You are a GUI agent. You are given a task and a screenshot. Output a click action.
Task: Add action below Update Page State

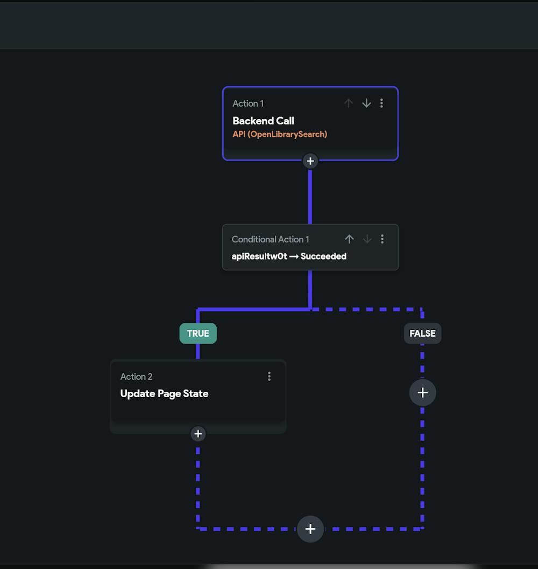coord(198,434)
